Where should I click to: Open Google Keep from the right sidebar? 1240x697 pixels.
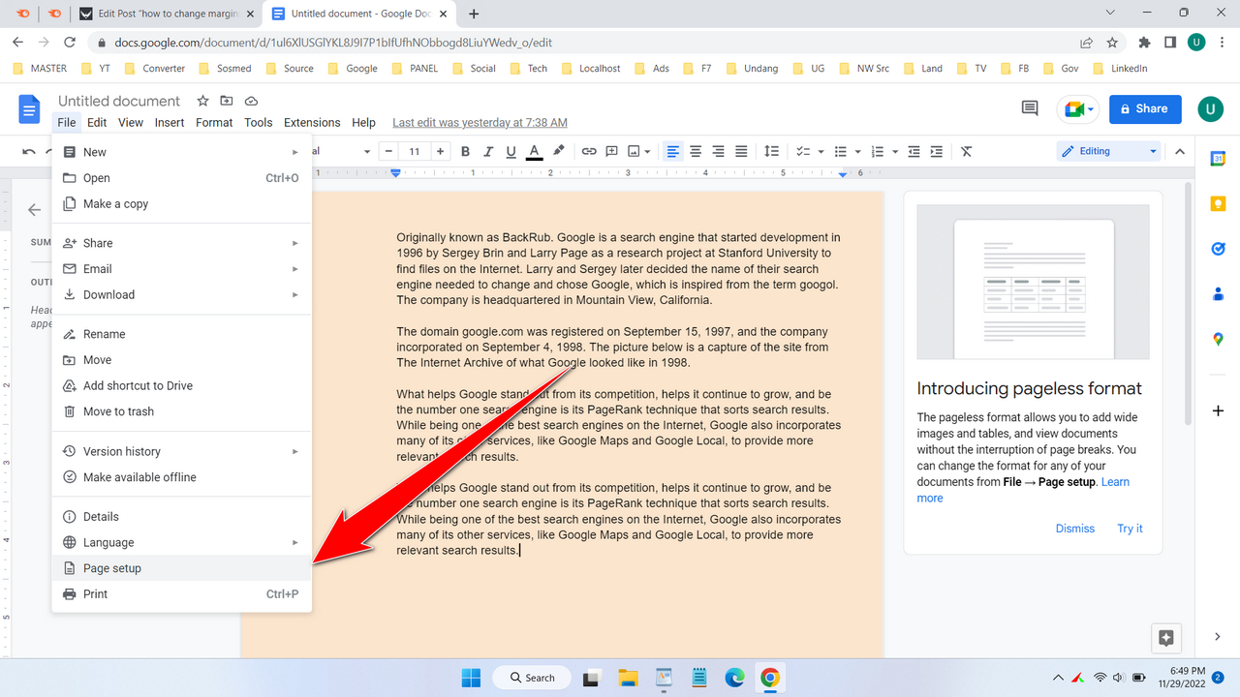coord(1218,203)
